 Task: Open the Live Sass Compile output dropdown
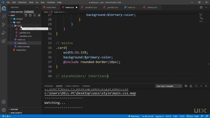pos(168,86)
